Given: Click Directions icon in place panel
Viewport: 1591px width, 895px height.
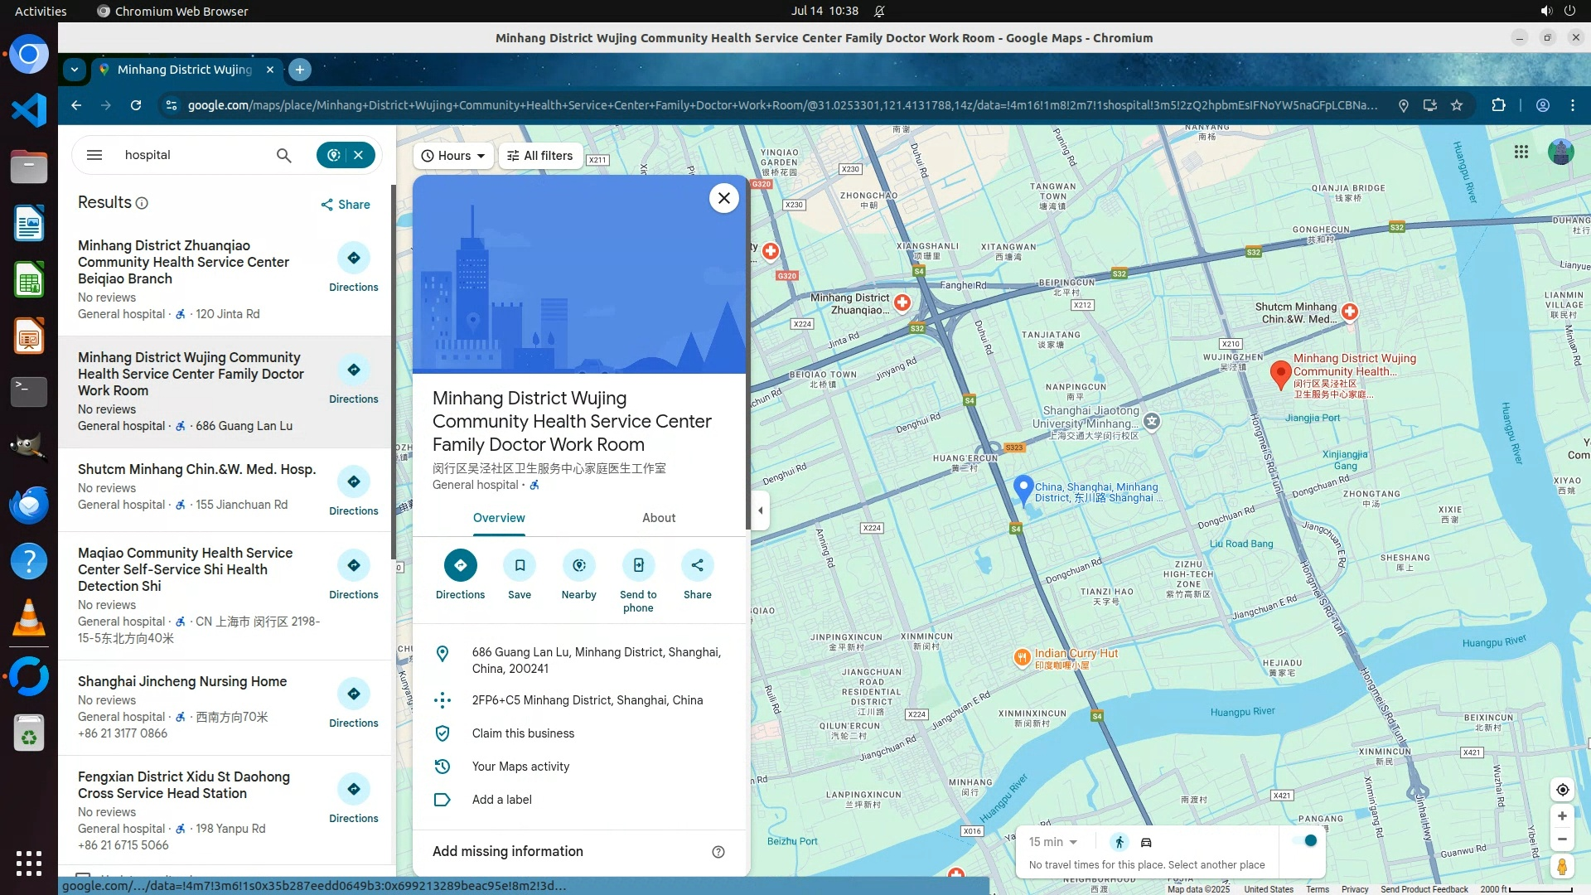Looking at the screenshot, I should (x=460, y=565).
